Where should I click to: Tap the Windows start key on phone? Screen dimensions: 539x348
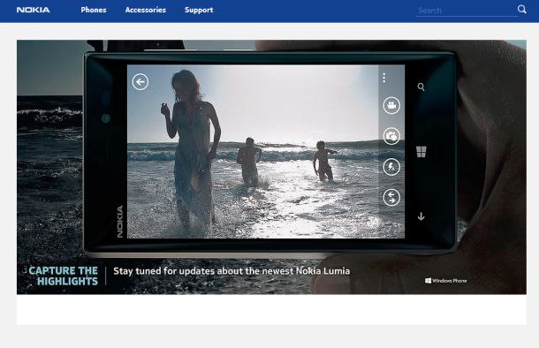tap(421, 152)
